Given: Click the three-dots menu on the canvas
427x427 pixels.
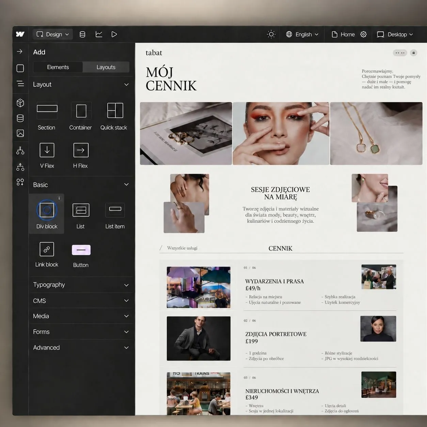Looking at the screenshot, I should [x=400, y=53].
